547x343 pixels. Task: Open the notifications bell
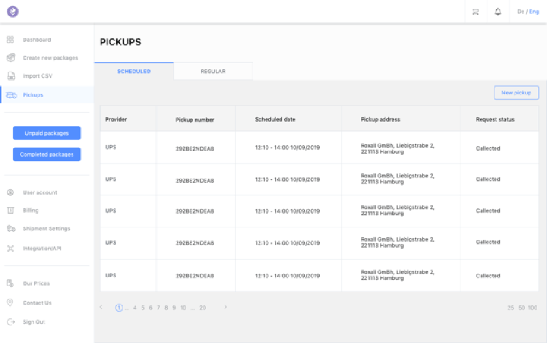pyautogui.click(x=498, y=12)
